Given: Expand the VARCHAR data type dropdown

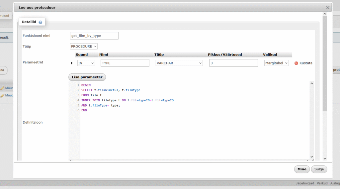Looking at the screenshot, I should tap(179, 63).
